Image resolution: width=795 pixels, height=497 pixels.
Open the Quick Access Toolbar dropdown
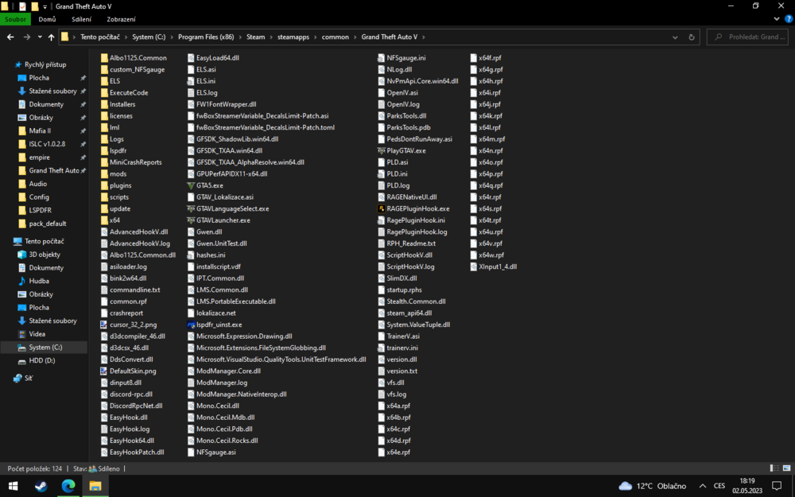pyautogui.click(x=45, y=6)
